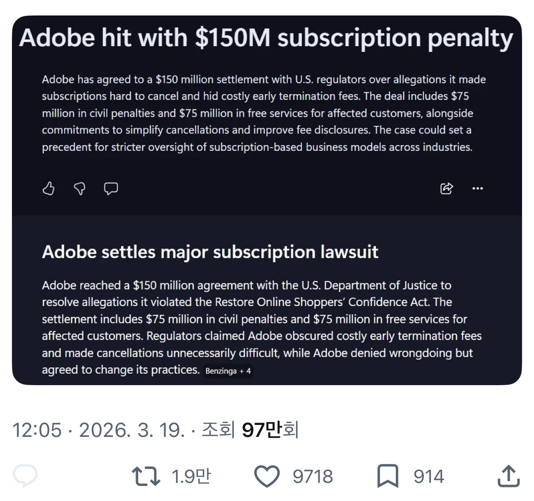Click the thumbs up icon

[48, 189]
